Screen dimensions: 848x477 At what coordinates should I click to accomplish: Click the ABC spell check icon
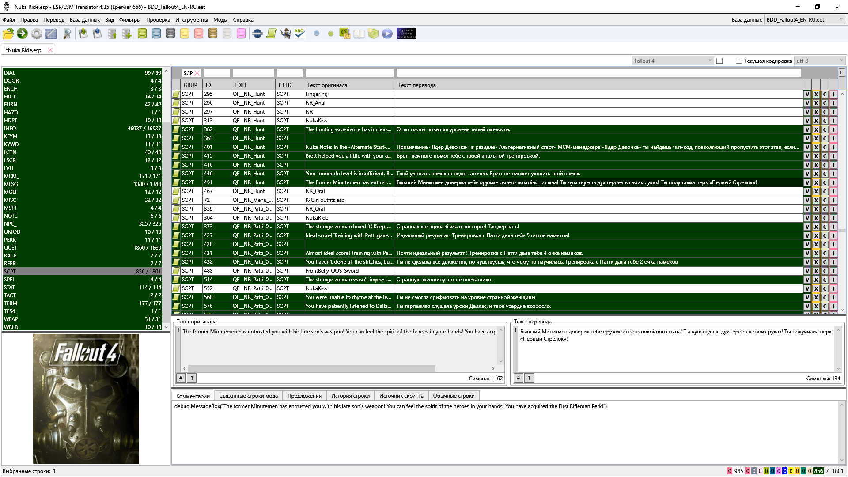pos(300,34)
